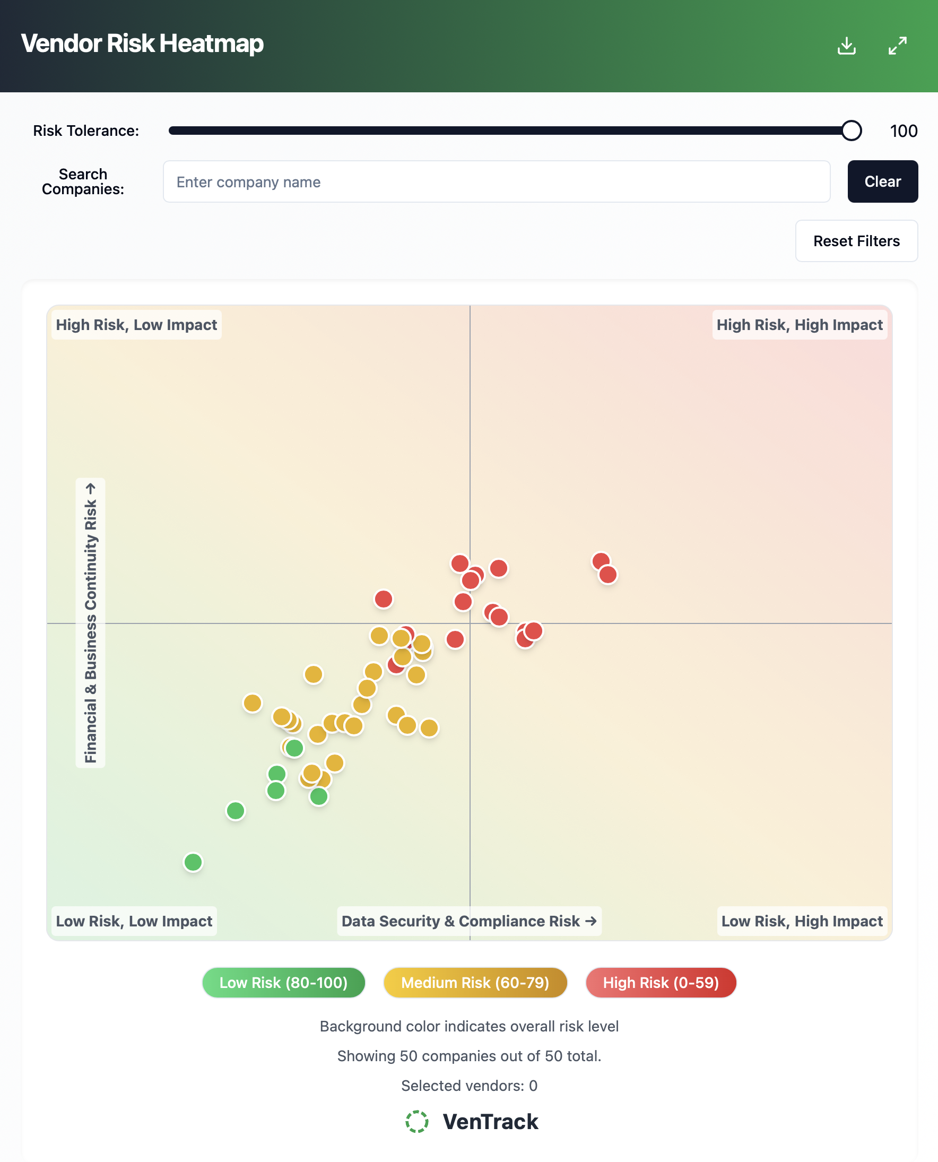This screenshot has width=938, height=1162.
Task: Click the company name search field
Action: 496,181
